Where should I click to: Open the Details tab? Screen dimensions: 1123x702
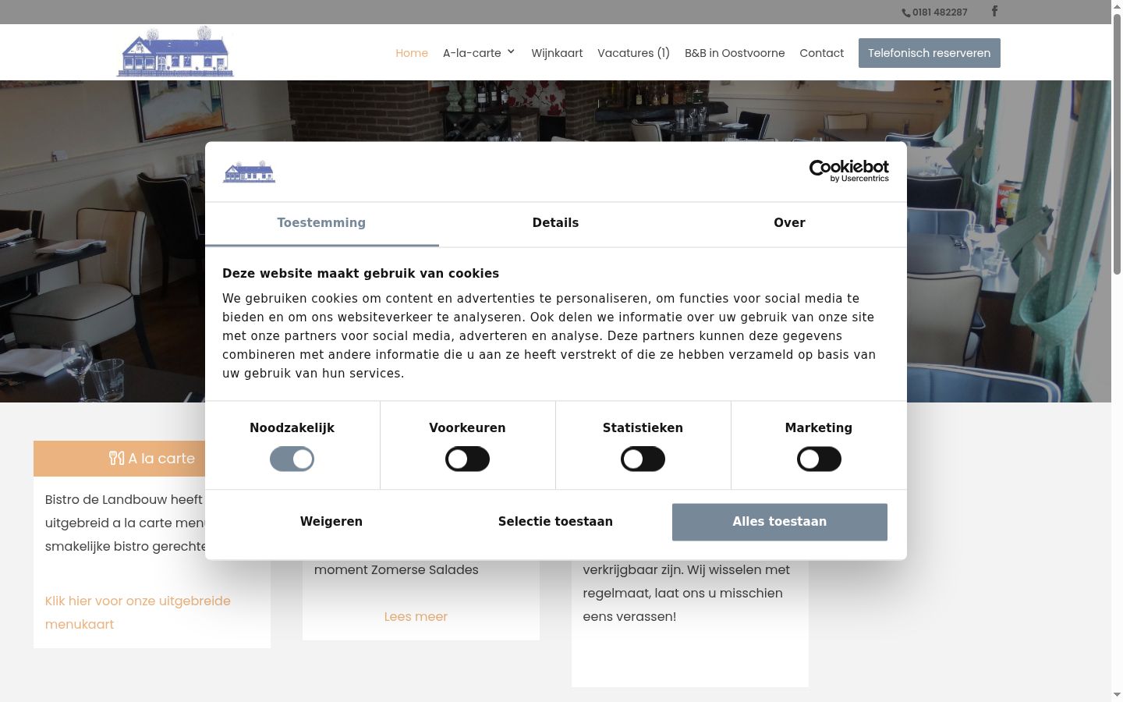[x=555, y=224]
